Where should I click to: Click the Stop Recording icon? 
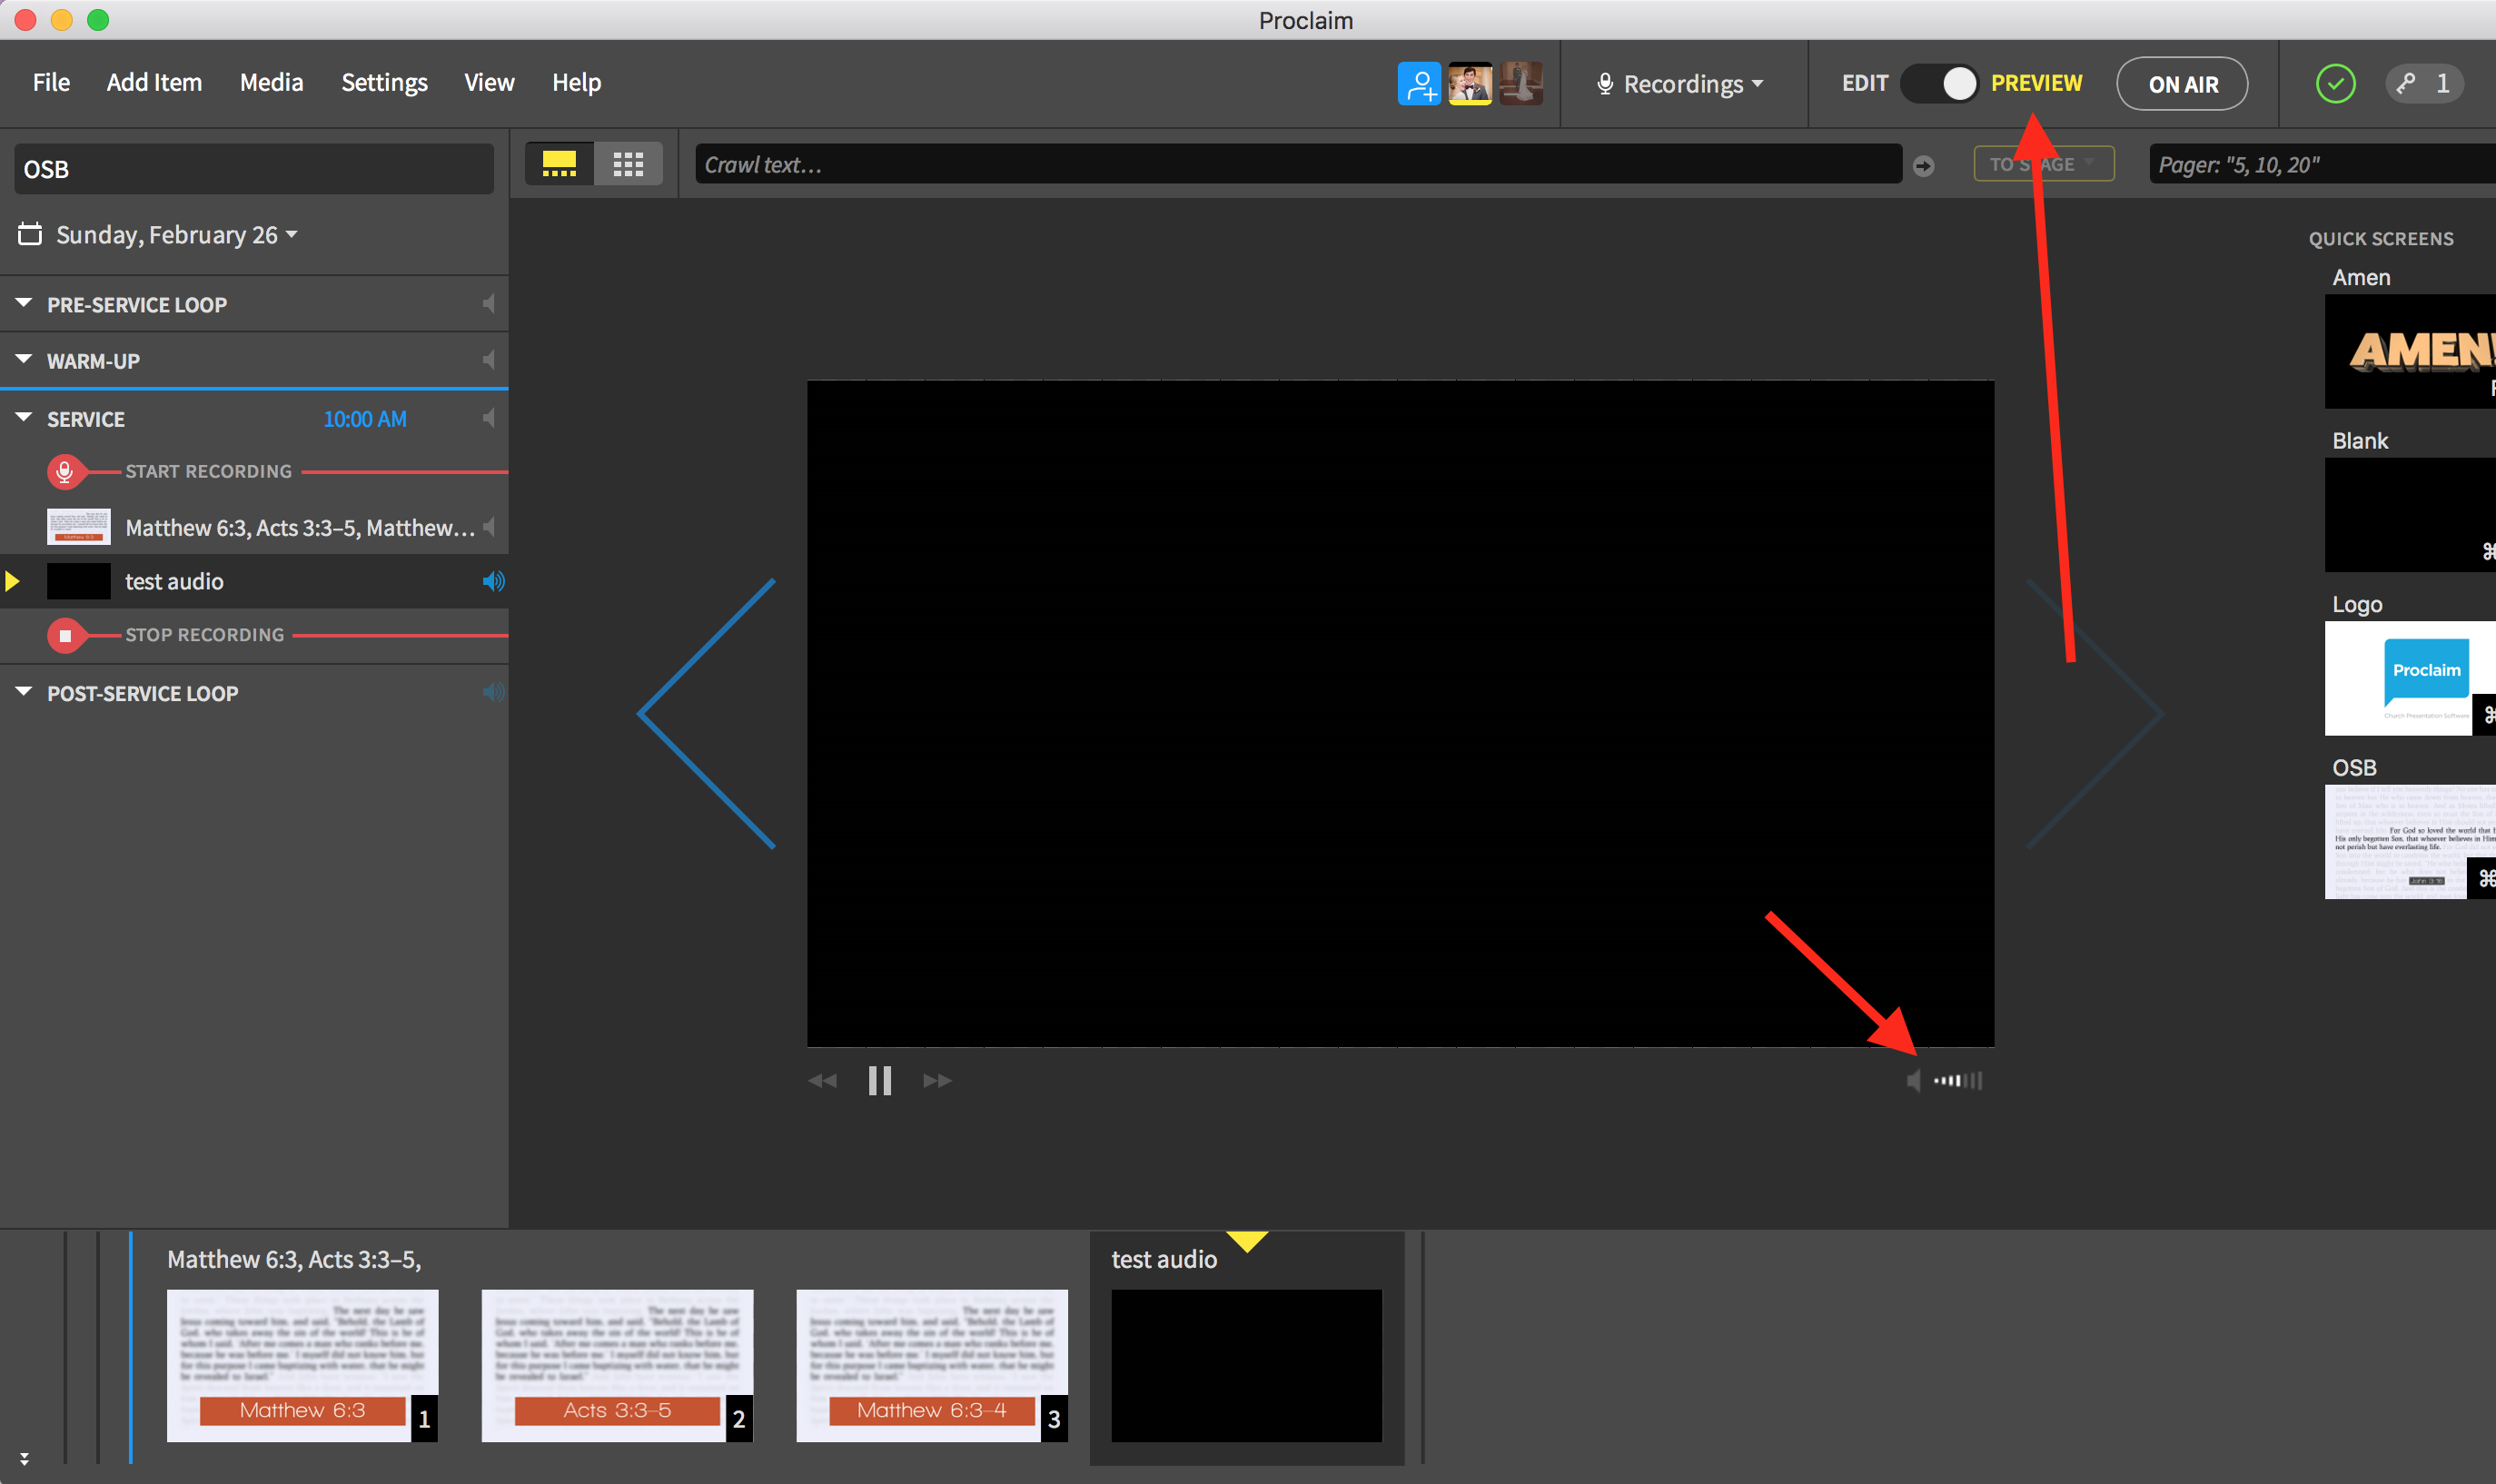pos(65,635)
